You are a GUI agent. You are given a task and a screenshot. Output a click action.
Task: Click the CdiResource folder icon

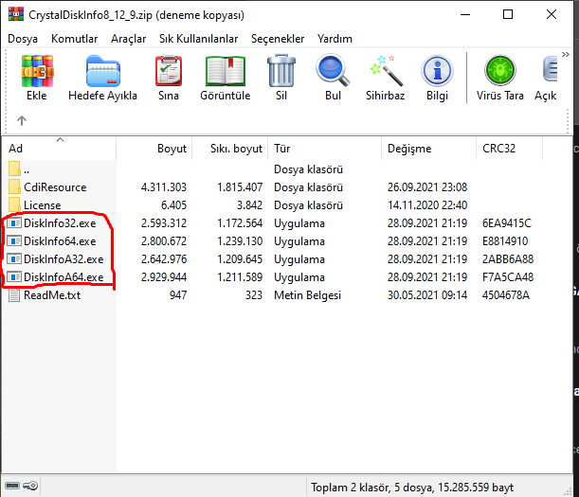(x=14, y=186)
